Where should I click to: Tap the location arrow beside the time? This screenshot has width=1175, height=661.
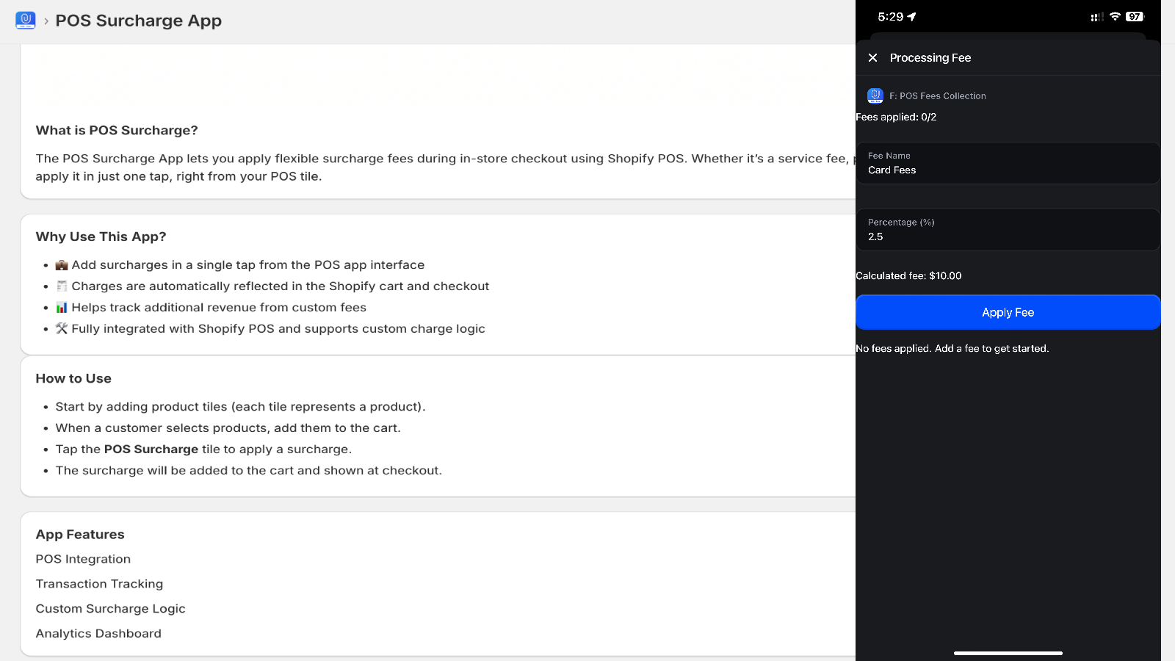tap(912, 17)
